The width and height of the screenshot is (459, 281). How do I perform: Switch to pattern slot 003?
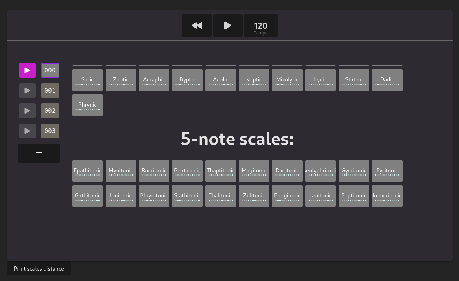tap(50, 131)
